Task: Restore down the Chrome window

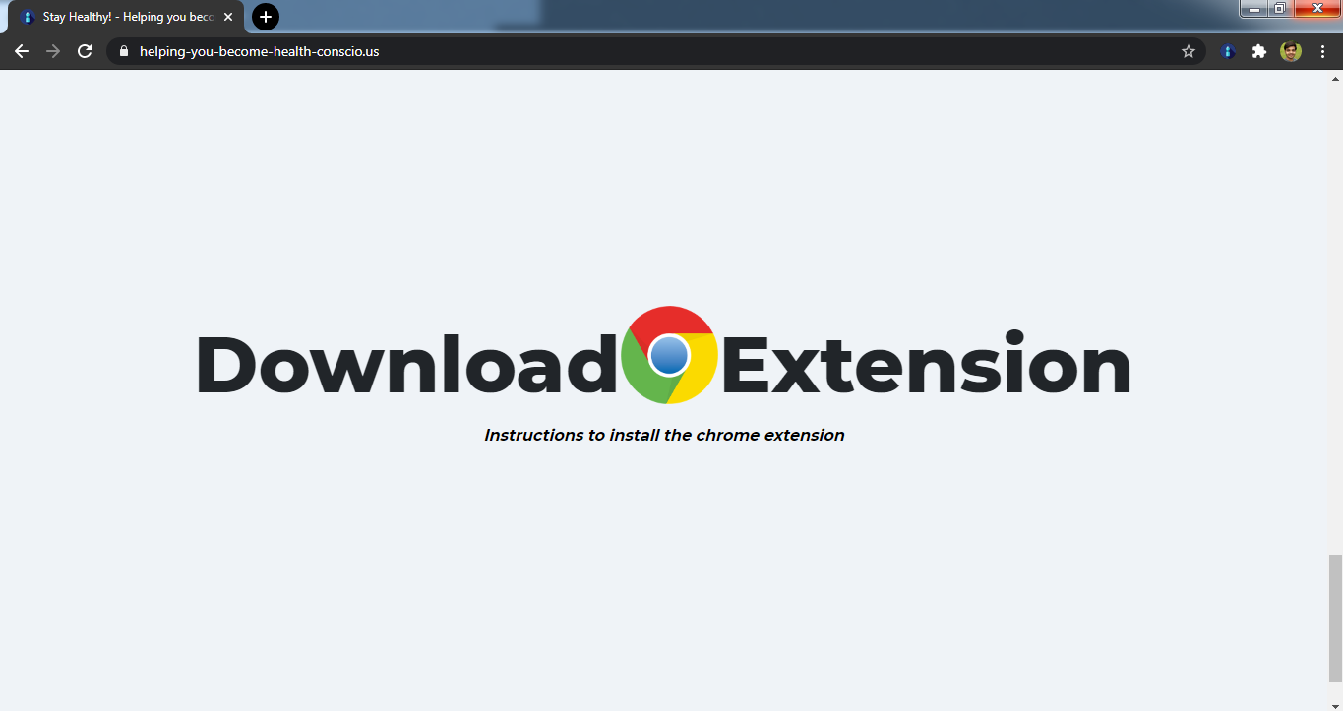Action: (x=1280, y=9)
